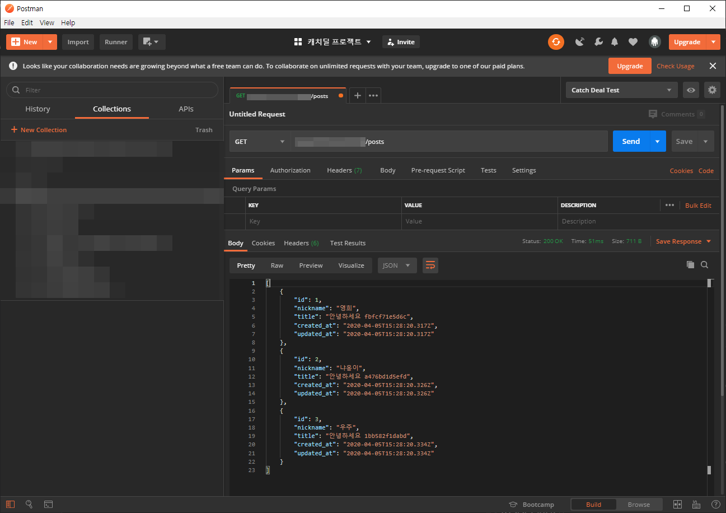The width and height of the screenshot is (726, 513).
Task: Open manage environments gear icon
Action: pos(712,90)
